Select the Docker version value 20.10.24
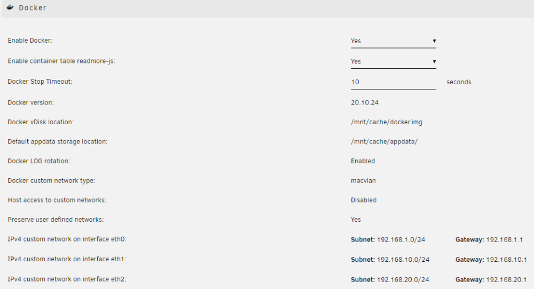 pyautogui.click(x=365, y=103)
